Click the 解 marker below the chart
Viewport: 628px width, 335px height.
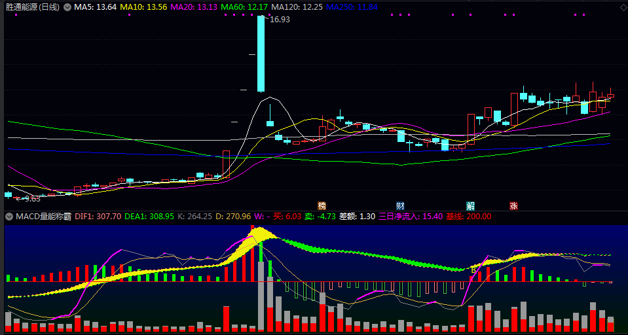pyautogui.click(x=470, y=206)
